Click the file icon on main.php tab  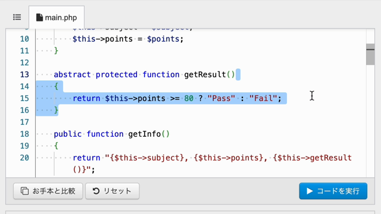click(x=39, y=17)
